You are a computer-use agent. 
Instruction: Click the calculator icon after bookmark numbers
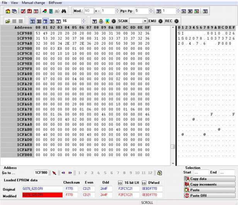[160, 173]
